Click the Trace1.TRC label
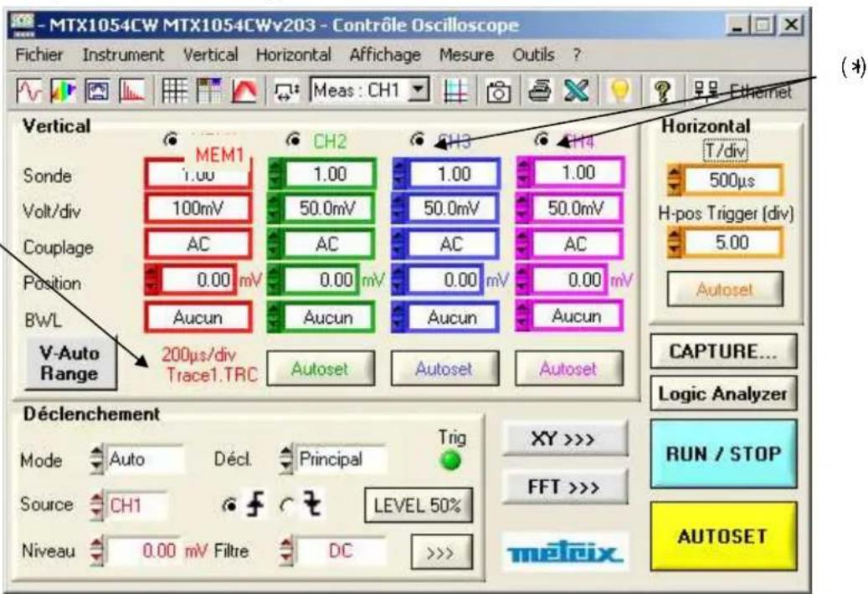868x594 pixels. (212, 375)
